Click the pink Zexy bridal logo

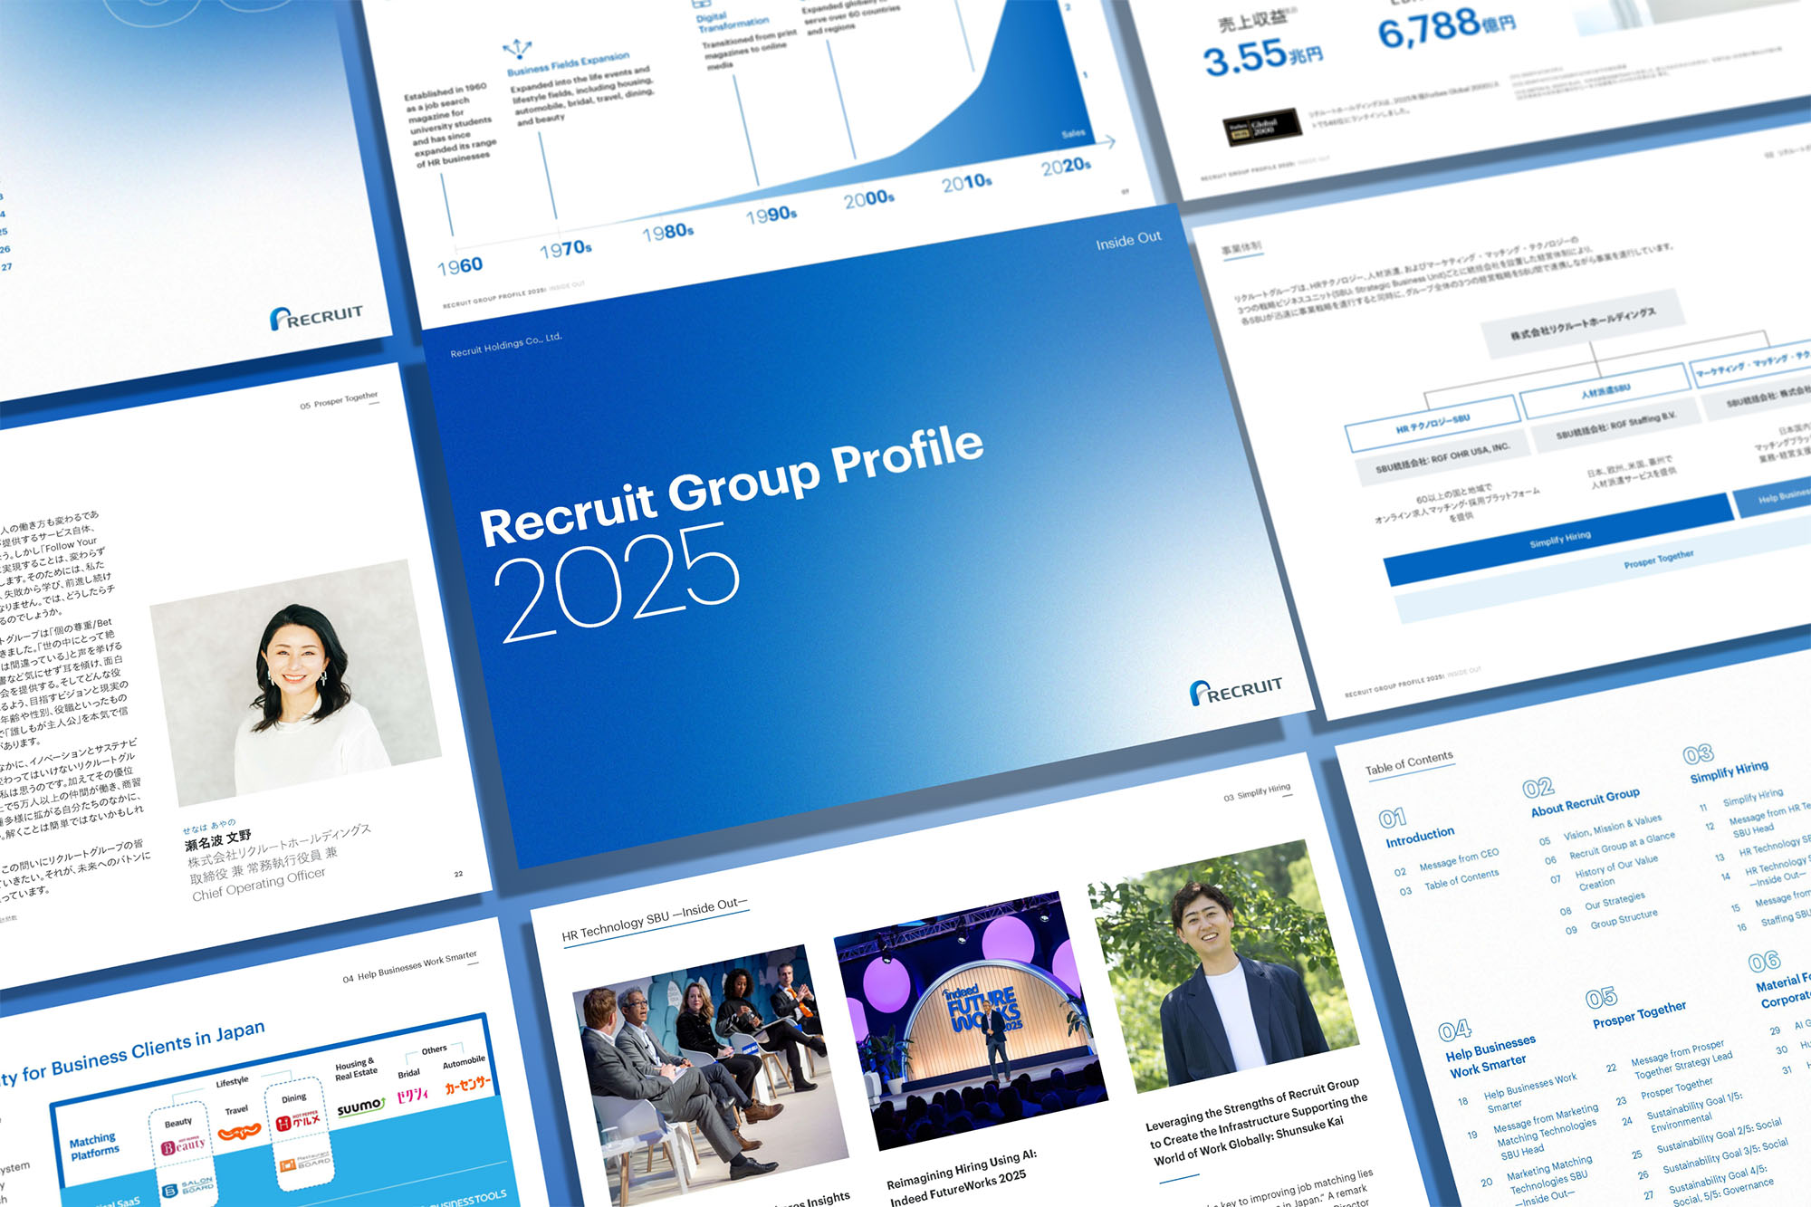click(x=413, y=1094)
